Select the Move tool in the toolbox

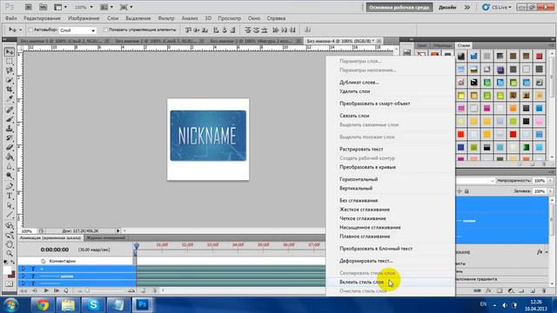click(10, 52)
